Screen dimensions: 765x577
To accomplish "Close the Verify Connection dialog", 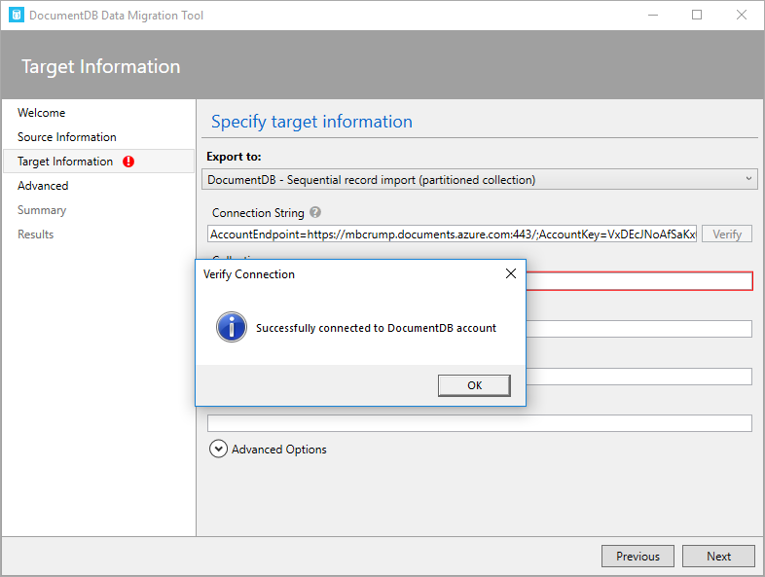I will tap(511, 273).
